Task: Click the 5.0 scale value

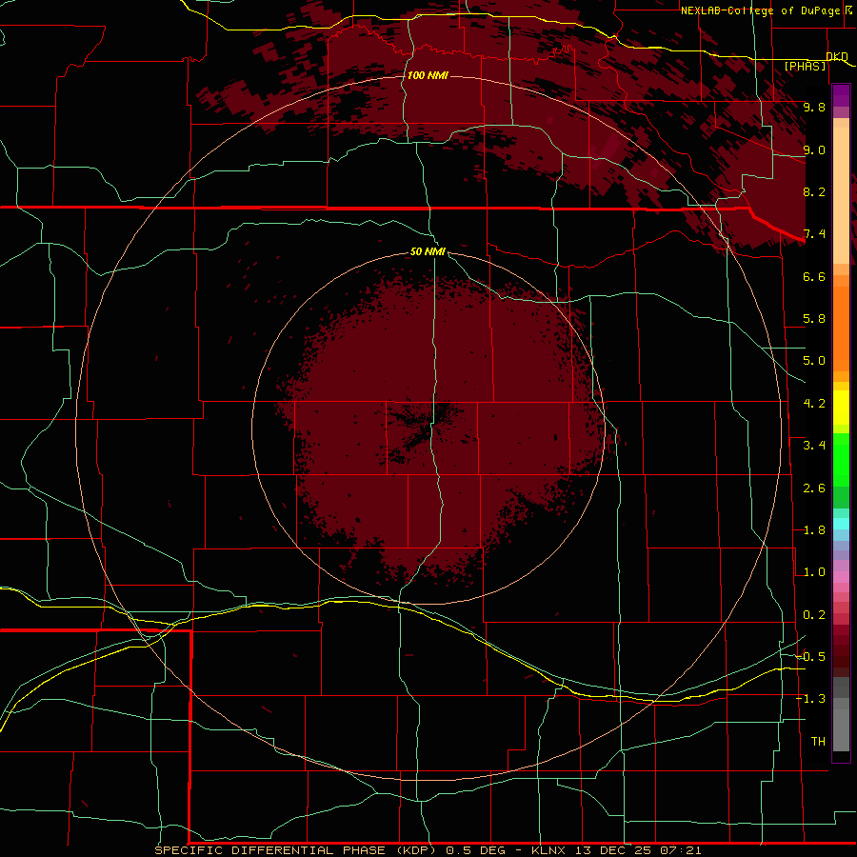Action: (814, 361)
